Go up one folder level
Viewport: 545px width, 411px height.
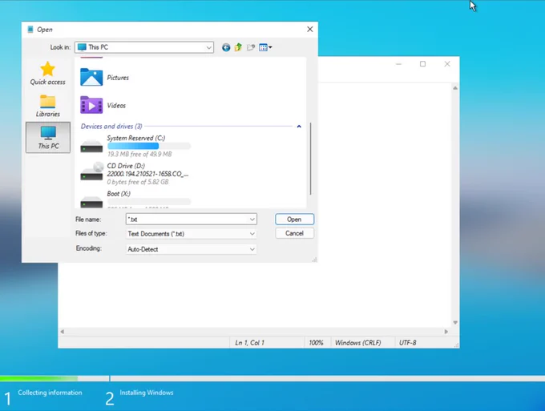point(238,47)
